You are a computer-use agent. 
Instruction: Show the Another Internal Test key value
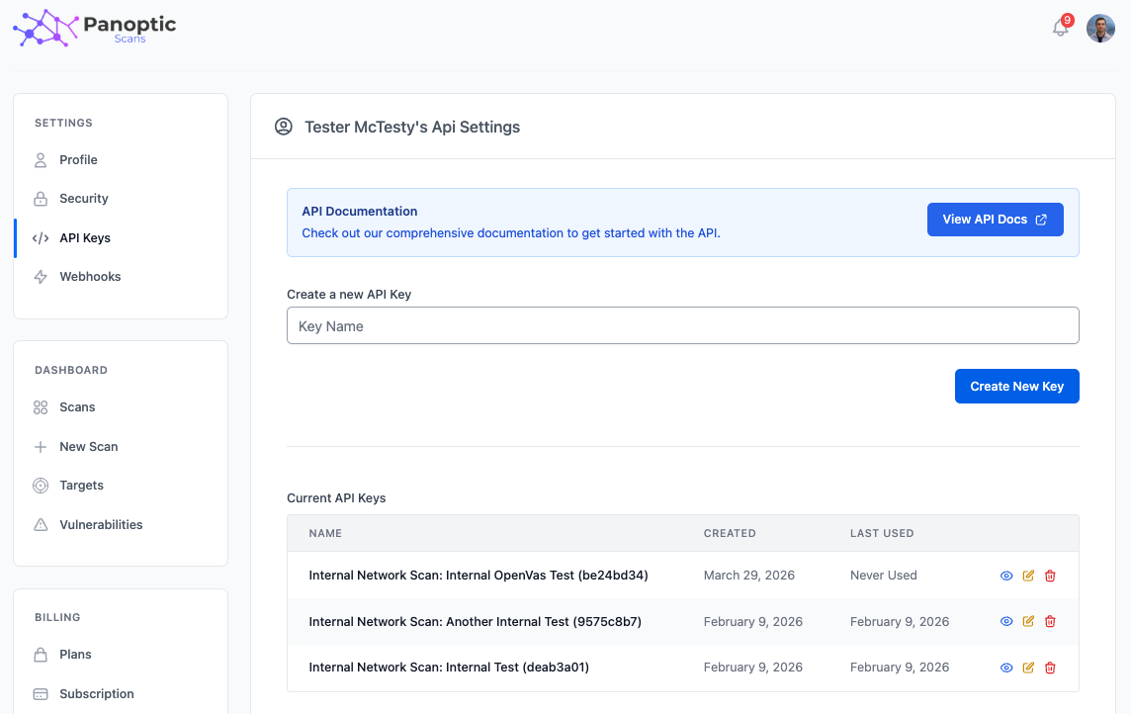tap(1006, 621)
